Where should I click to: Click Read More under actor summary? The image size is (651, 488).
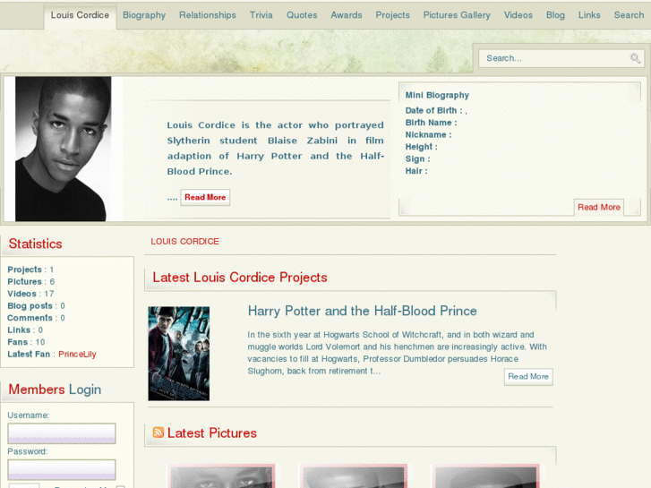pos(205,197)
